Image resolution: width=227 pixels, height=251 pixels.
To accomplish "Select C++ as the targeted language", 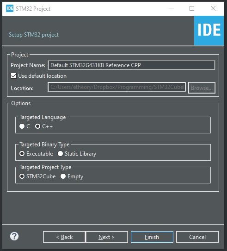I will 38,126.
